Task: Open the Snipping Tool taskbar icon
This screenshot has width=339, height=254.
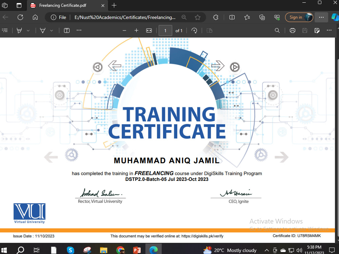Action: click(x=87, y=250)
